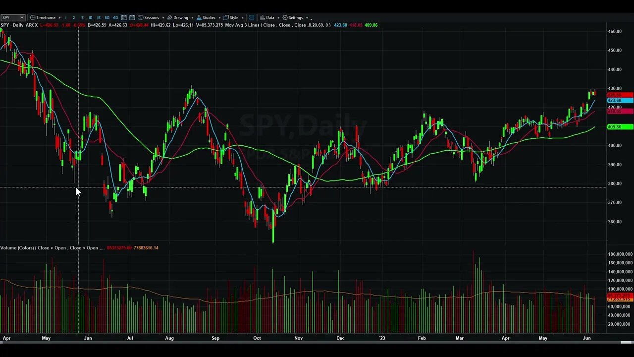The width and height of the screenshot is (634, 357).
Task: Select the highlighted daily calendar interval icon
Action: [x=124, y=17]
